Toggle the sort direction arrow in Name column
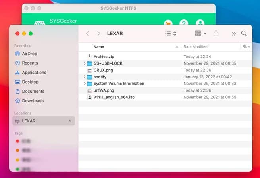The image size is (260, 178). (177, 47)
